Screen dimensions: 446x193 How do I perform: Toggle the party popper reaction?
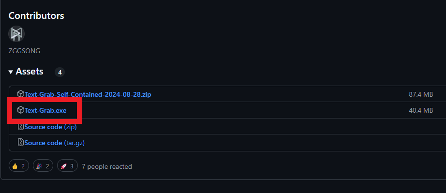(x=43, y=166)
